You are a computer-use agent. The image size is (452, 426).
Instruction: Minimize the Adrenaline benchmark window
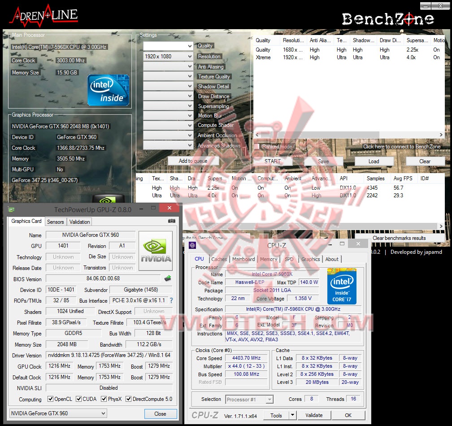coord(426,5)
